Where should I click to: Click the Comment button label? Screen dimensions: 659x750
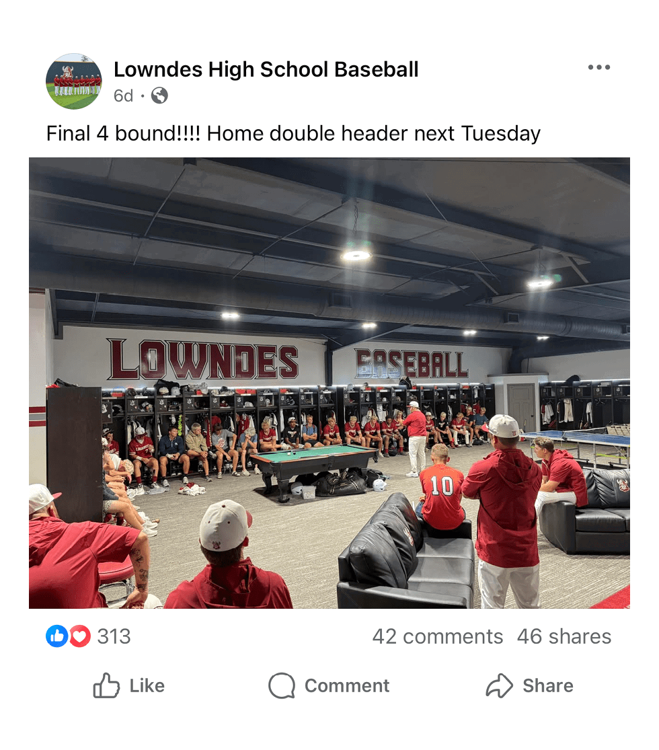[347, 685]
